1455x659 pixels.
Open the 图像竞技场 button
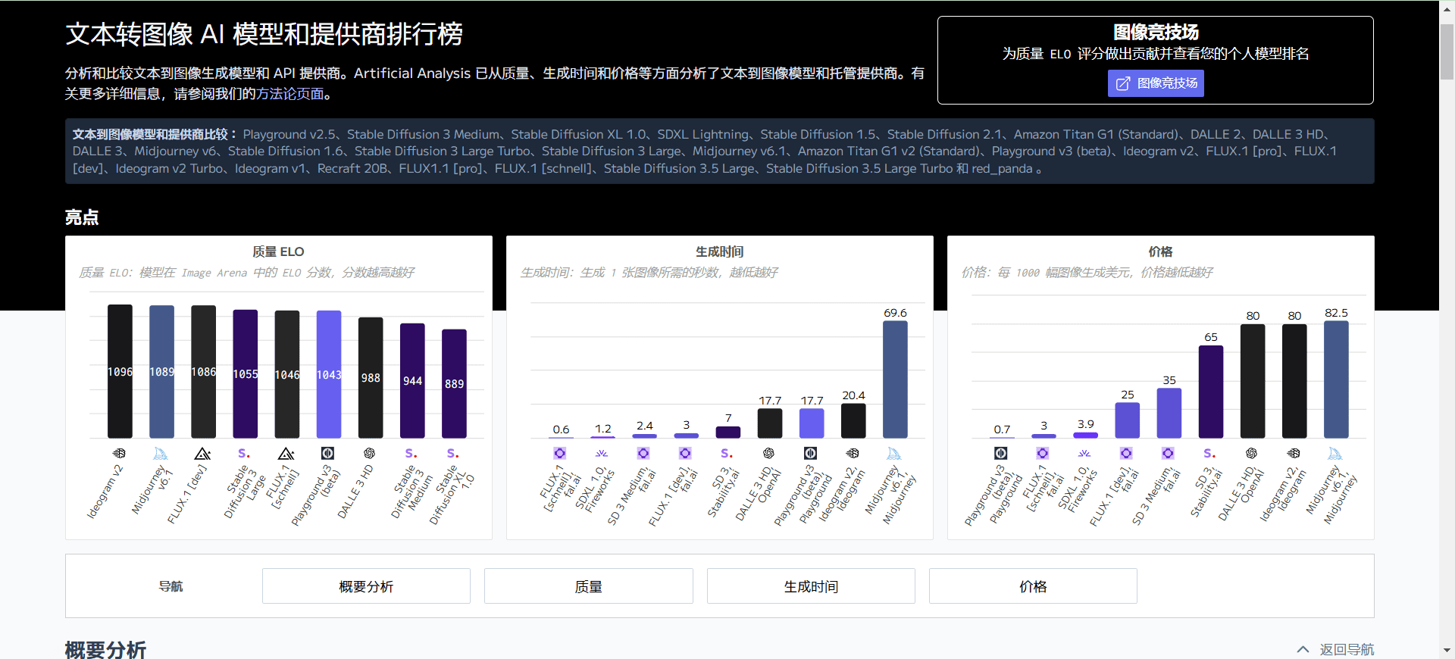click(x=1156, y=83)
